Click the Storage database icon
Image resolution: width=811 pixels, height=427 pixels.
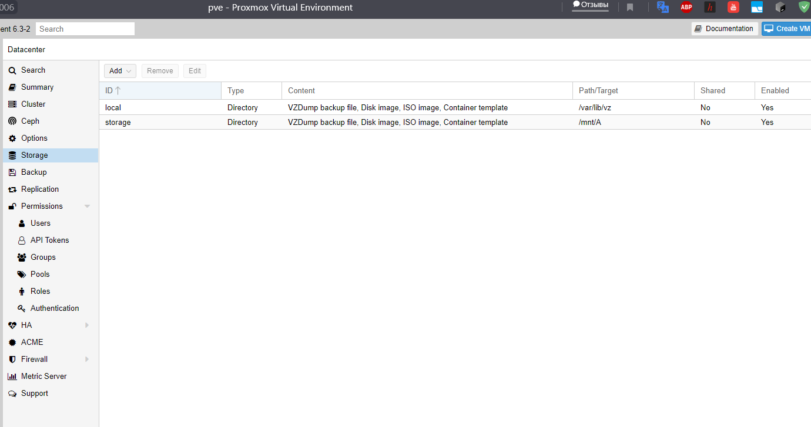click(12, 155)
